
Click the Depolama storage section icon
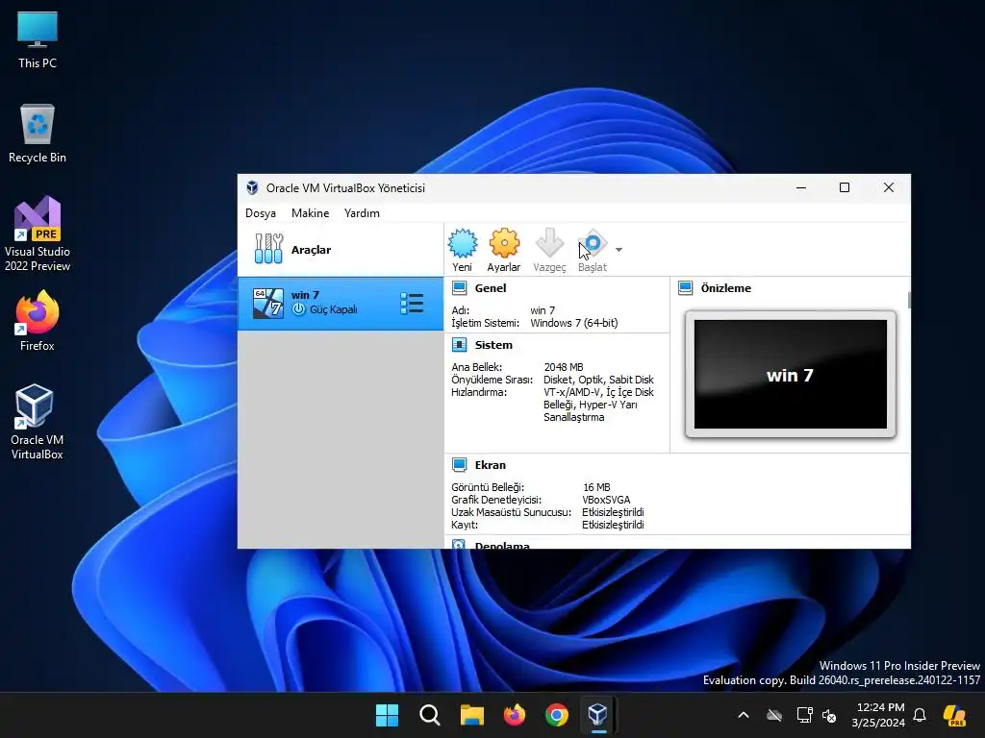click(459, 544)
